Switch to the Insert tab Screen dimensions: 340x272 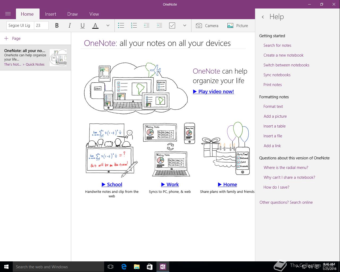click(50, 14)
